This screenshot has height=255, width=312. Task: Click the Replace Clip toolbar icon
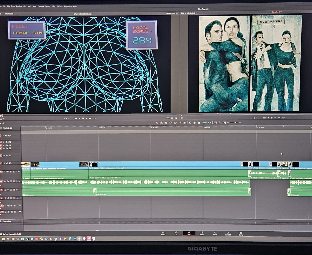point(185,122)
